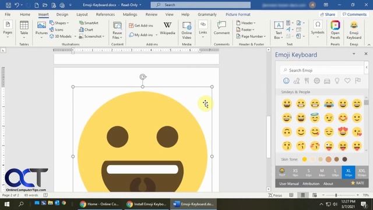Select the symbols heart category icon
Image resolution: width=373 pixels, height=210 pixels.
[x=347, y=81]
